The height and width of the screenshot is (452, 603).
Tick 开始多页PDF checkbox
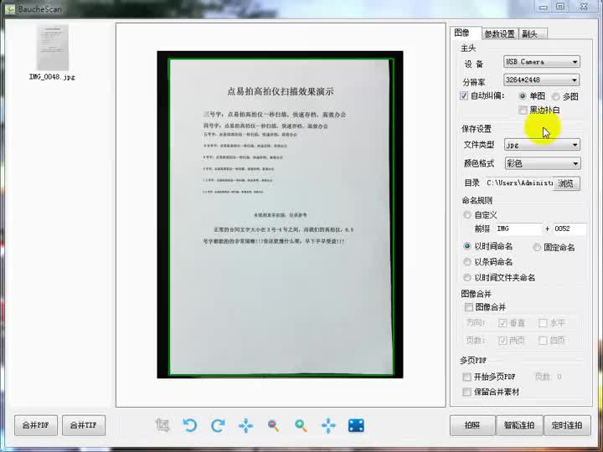tap(466, 377)
